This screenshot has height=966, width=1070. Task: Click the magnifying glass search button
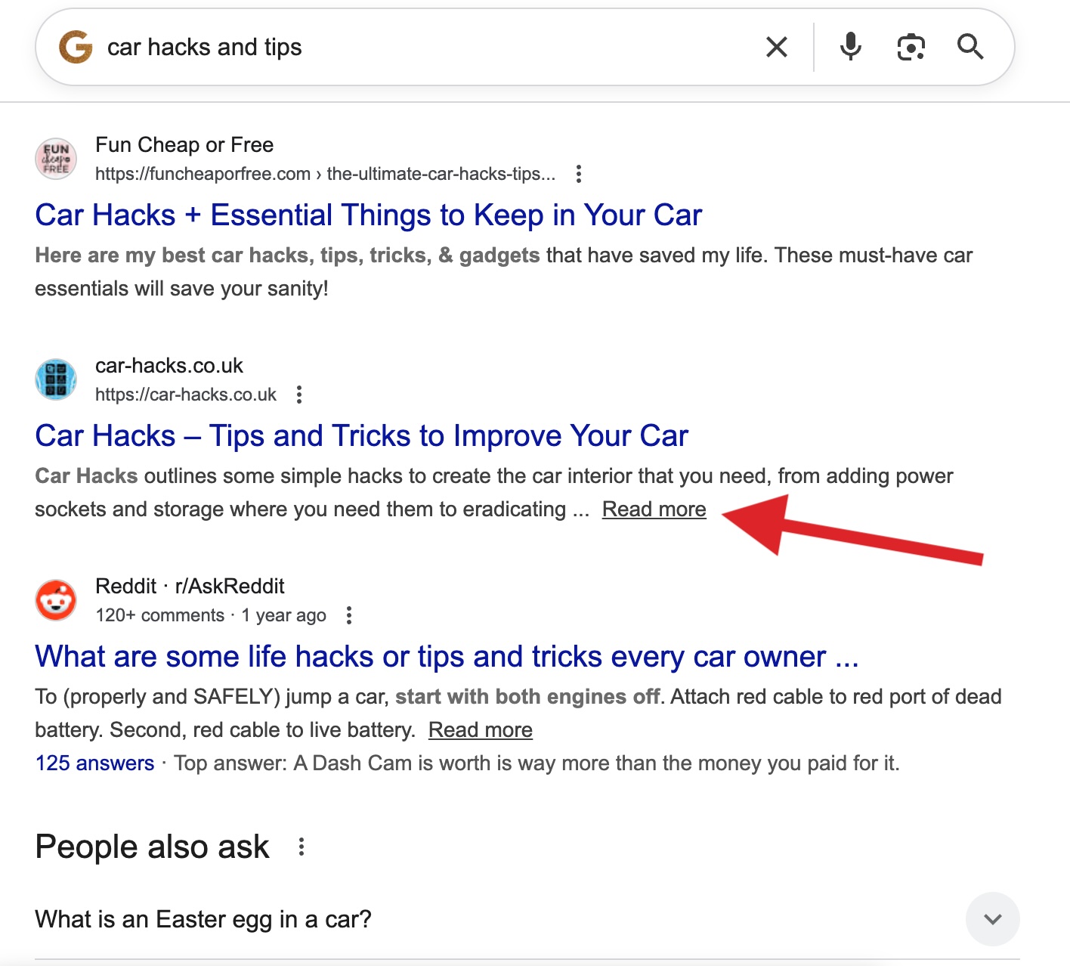coord(970,47)
